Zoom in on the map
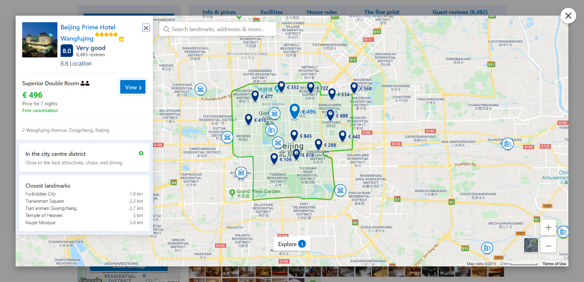This screenshot has height=282, width=584. coord(548,228)
